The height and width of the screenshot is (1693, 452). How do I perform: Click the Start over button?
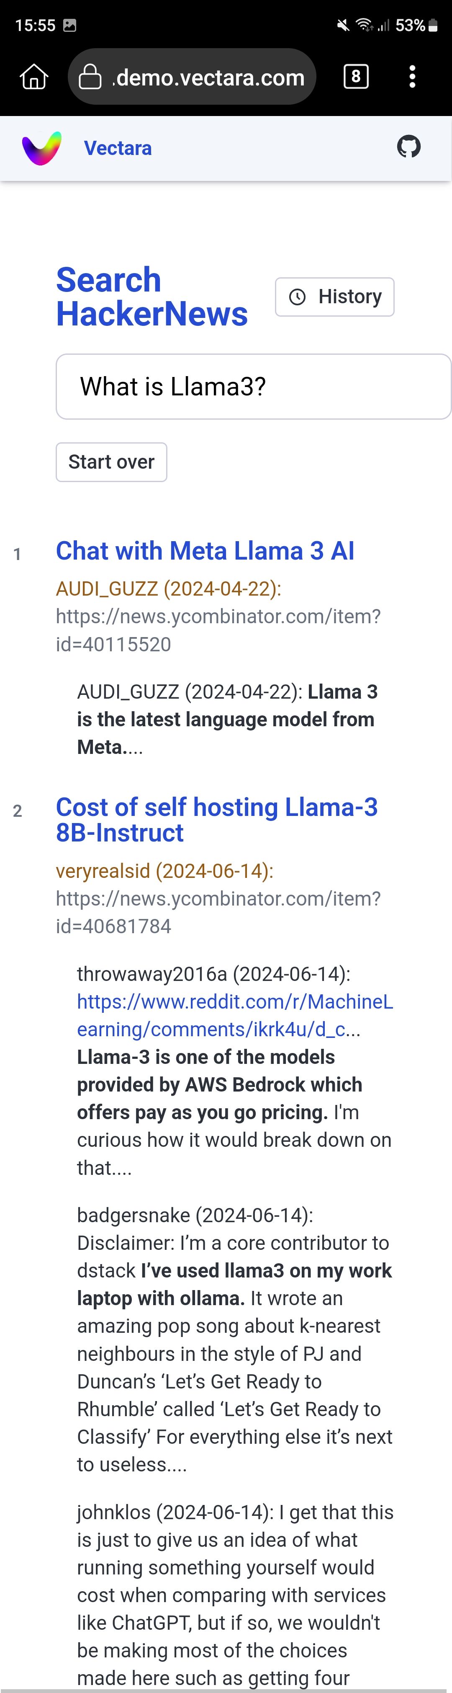[111, 462]
